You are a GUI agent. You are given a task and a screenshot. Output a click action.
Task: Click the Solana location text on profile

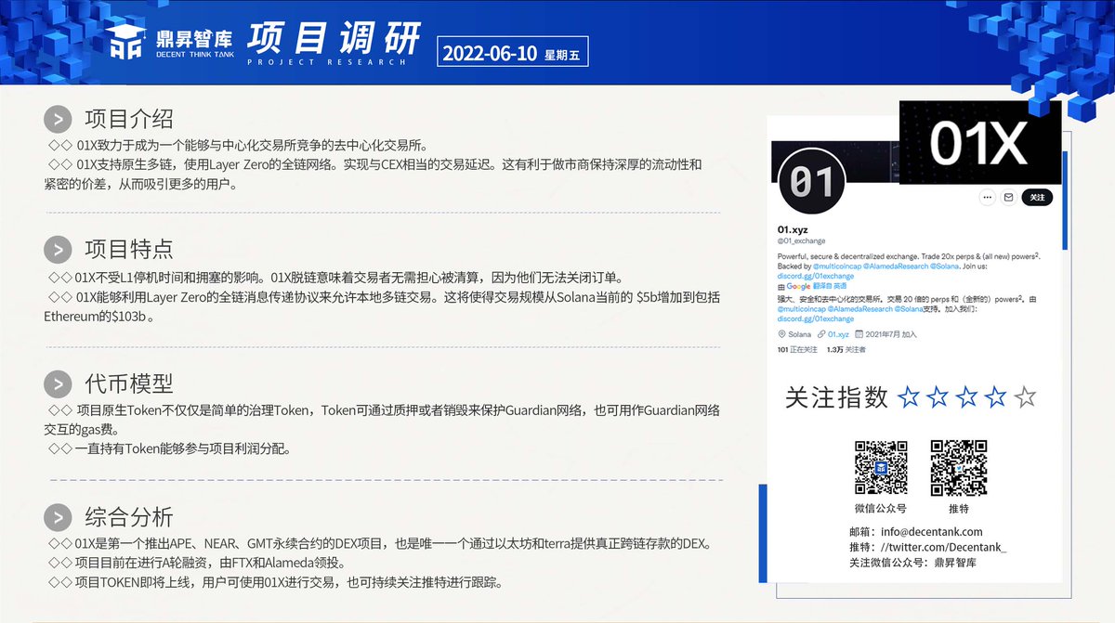[x=799, y=334]
